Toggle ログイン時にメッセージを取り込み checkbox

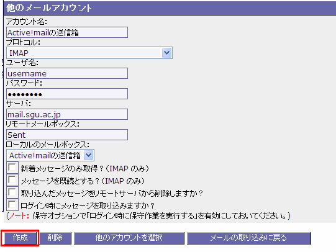(12, 205)
